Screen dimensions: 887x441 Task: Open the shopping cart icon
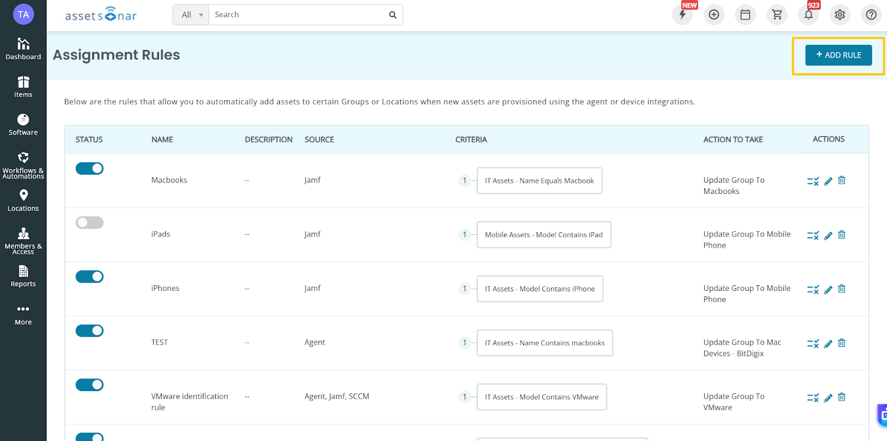pos(777,15)
